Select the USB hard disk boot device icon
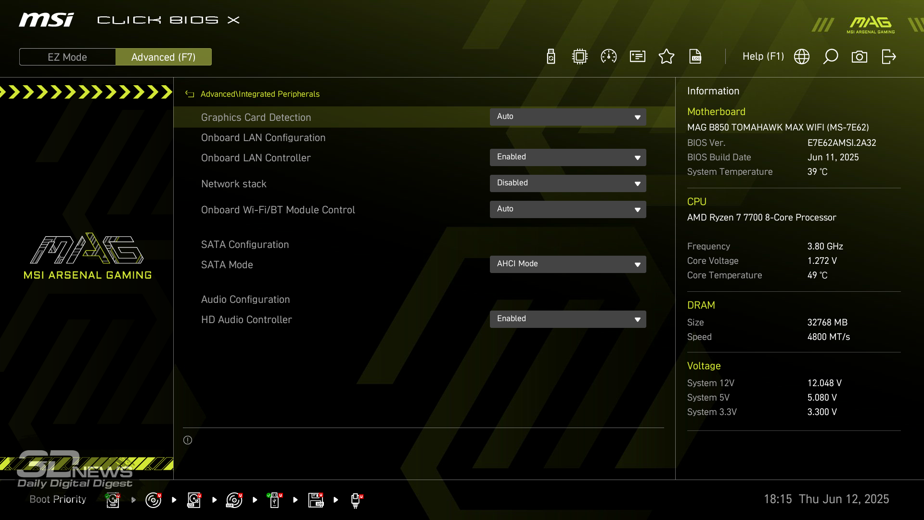 (194, 500)
